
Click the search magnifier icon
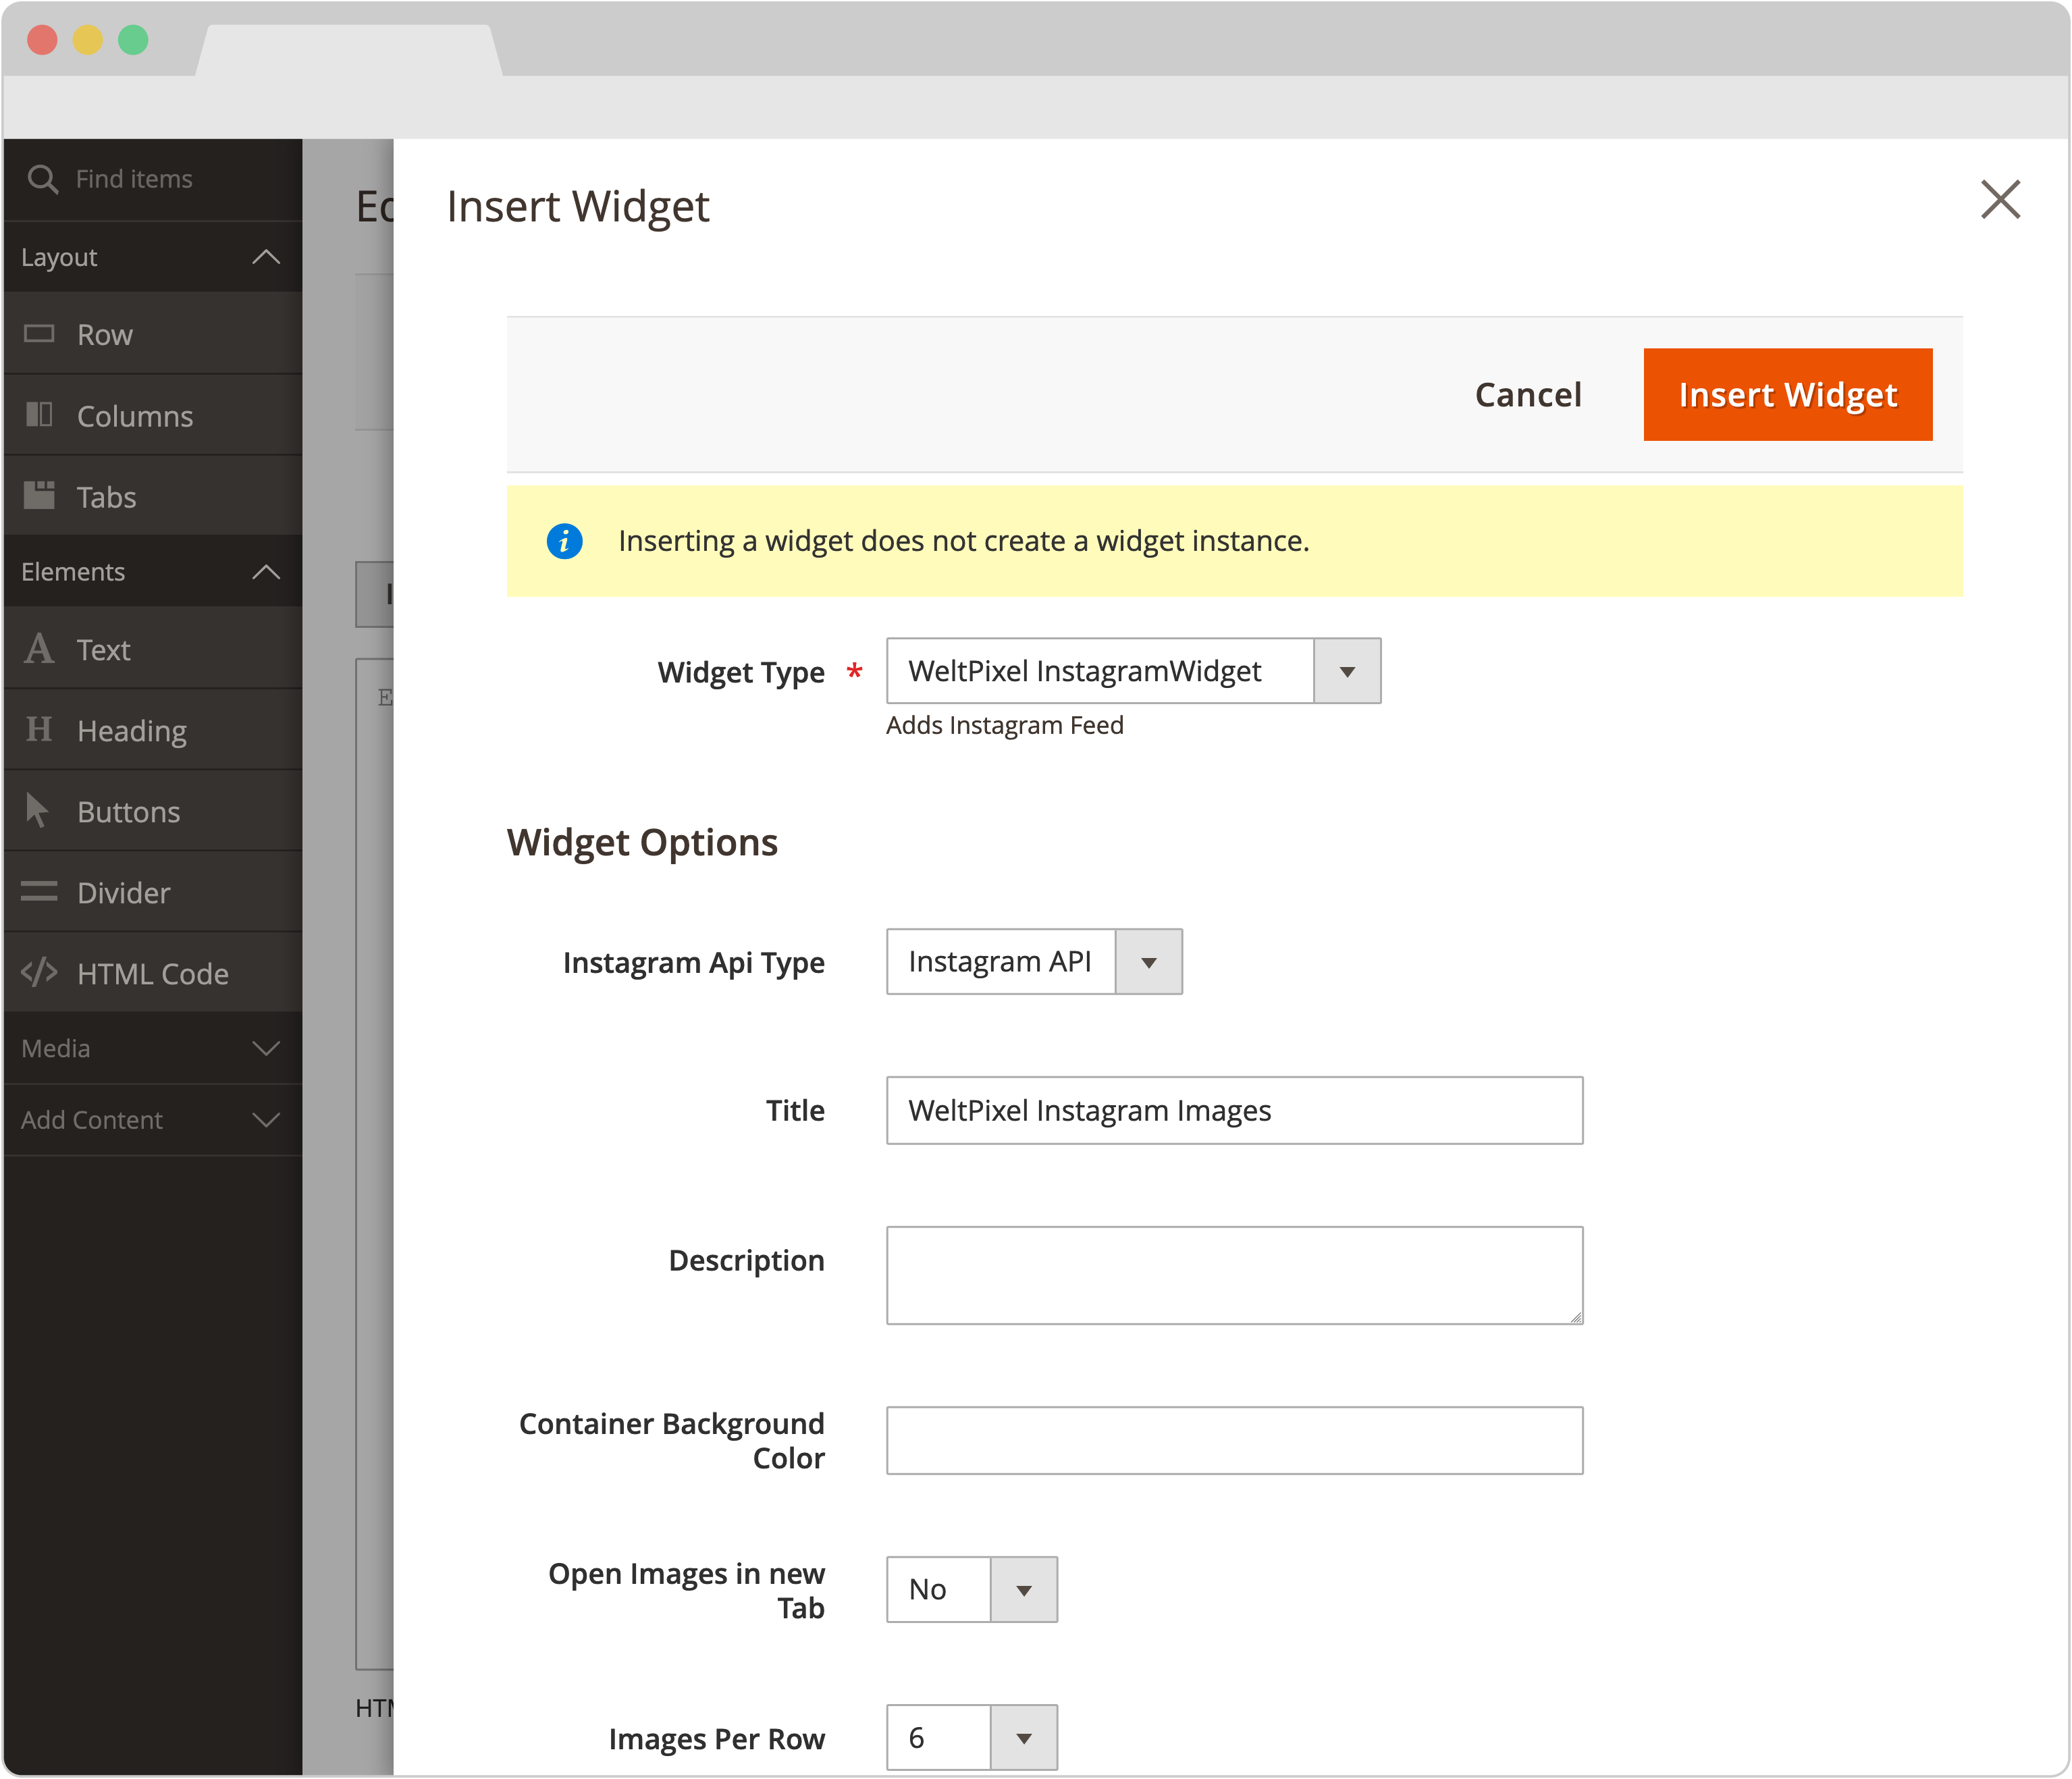(x=42, y=179)
